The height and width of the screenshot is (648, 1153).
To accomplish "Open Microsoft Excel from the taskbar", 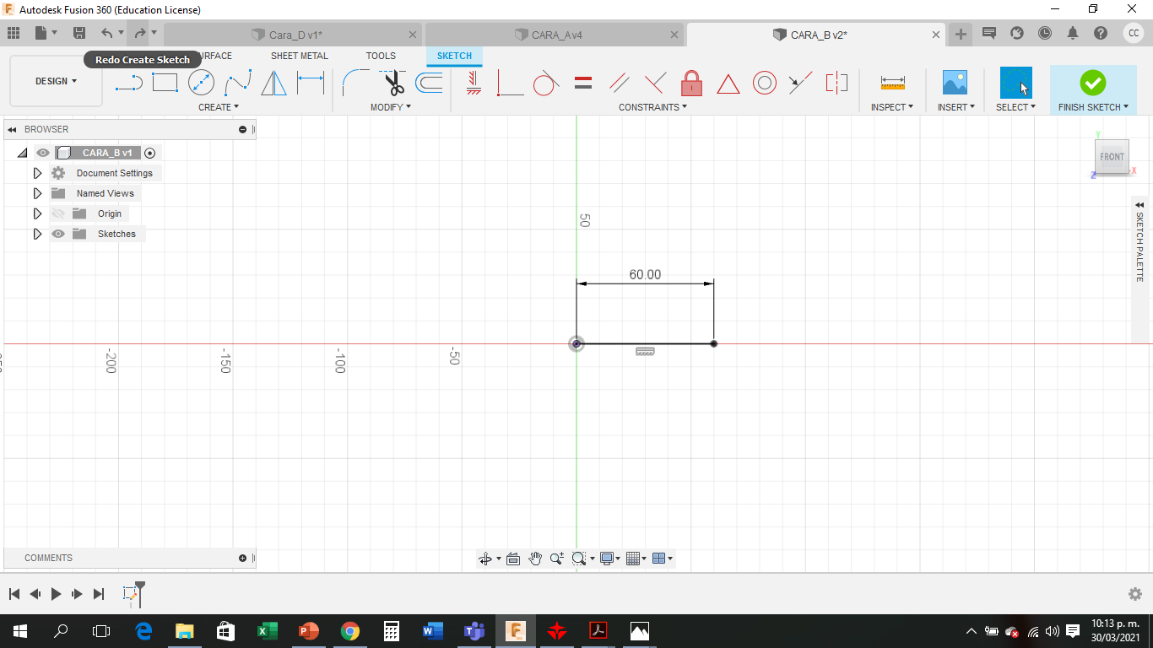I will (267, 631).
